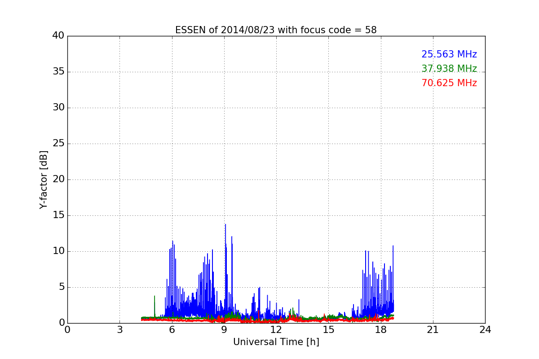Select the 25.563 MHz legend label
Screen dimensions: 539x359
pyautogui.click(x=449, y=54)
